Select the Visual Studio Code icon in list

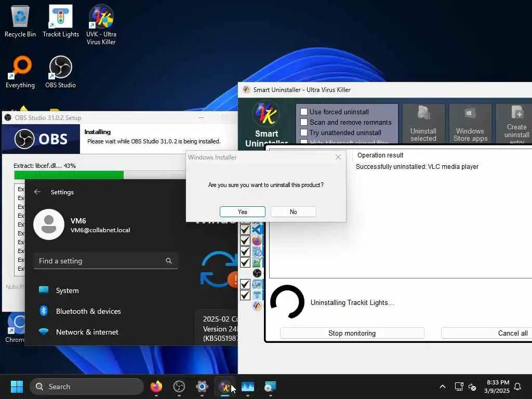click(x=257, y=230)
